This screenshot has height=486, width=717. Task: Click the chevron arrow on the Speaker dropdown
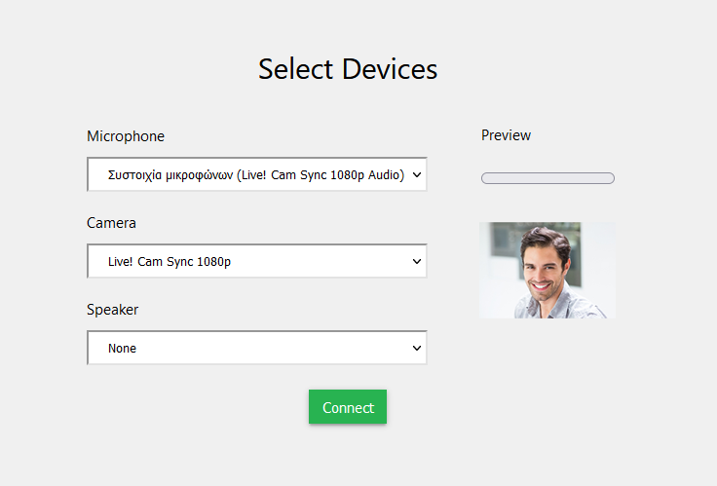click(417, 348)
